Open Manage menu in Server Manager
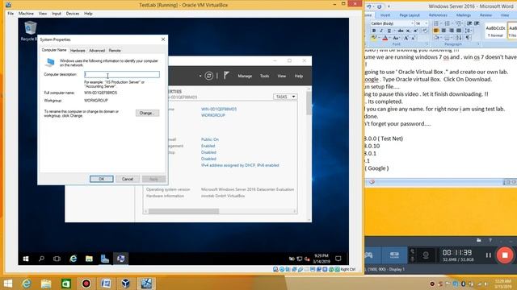 [245, 76]
